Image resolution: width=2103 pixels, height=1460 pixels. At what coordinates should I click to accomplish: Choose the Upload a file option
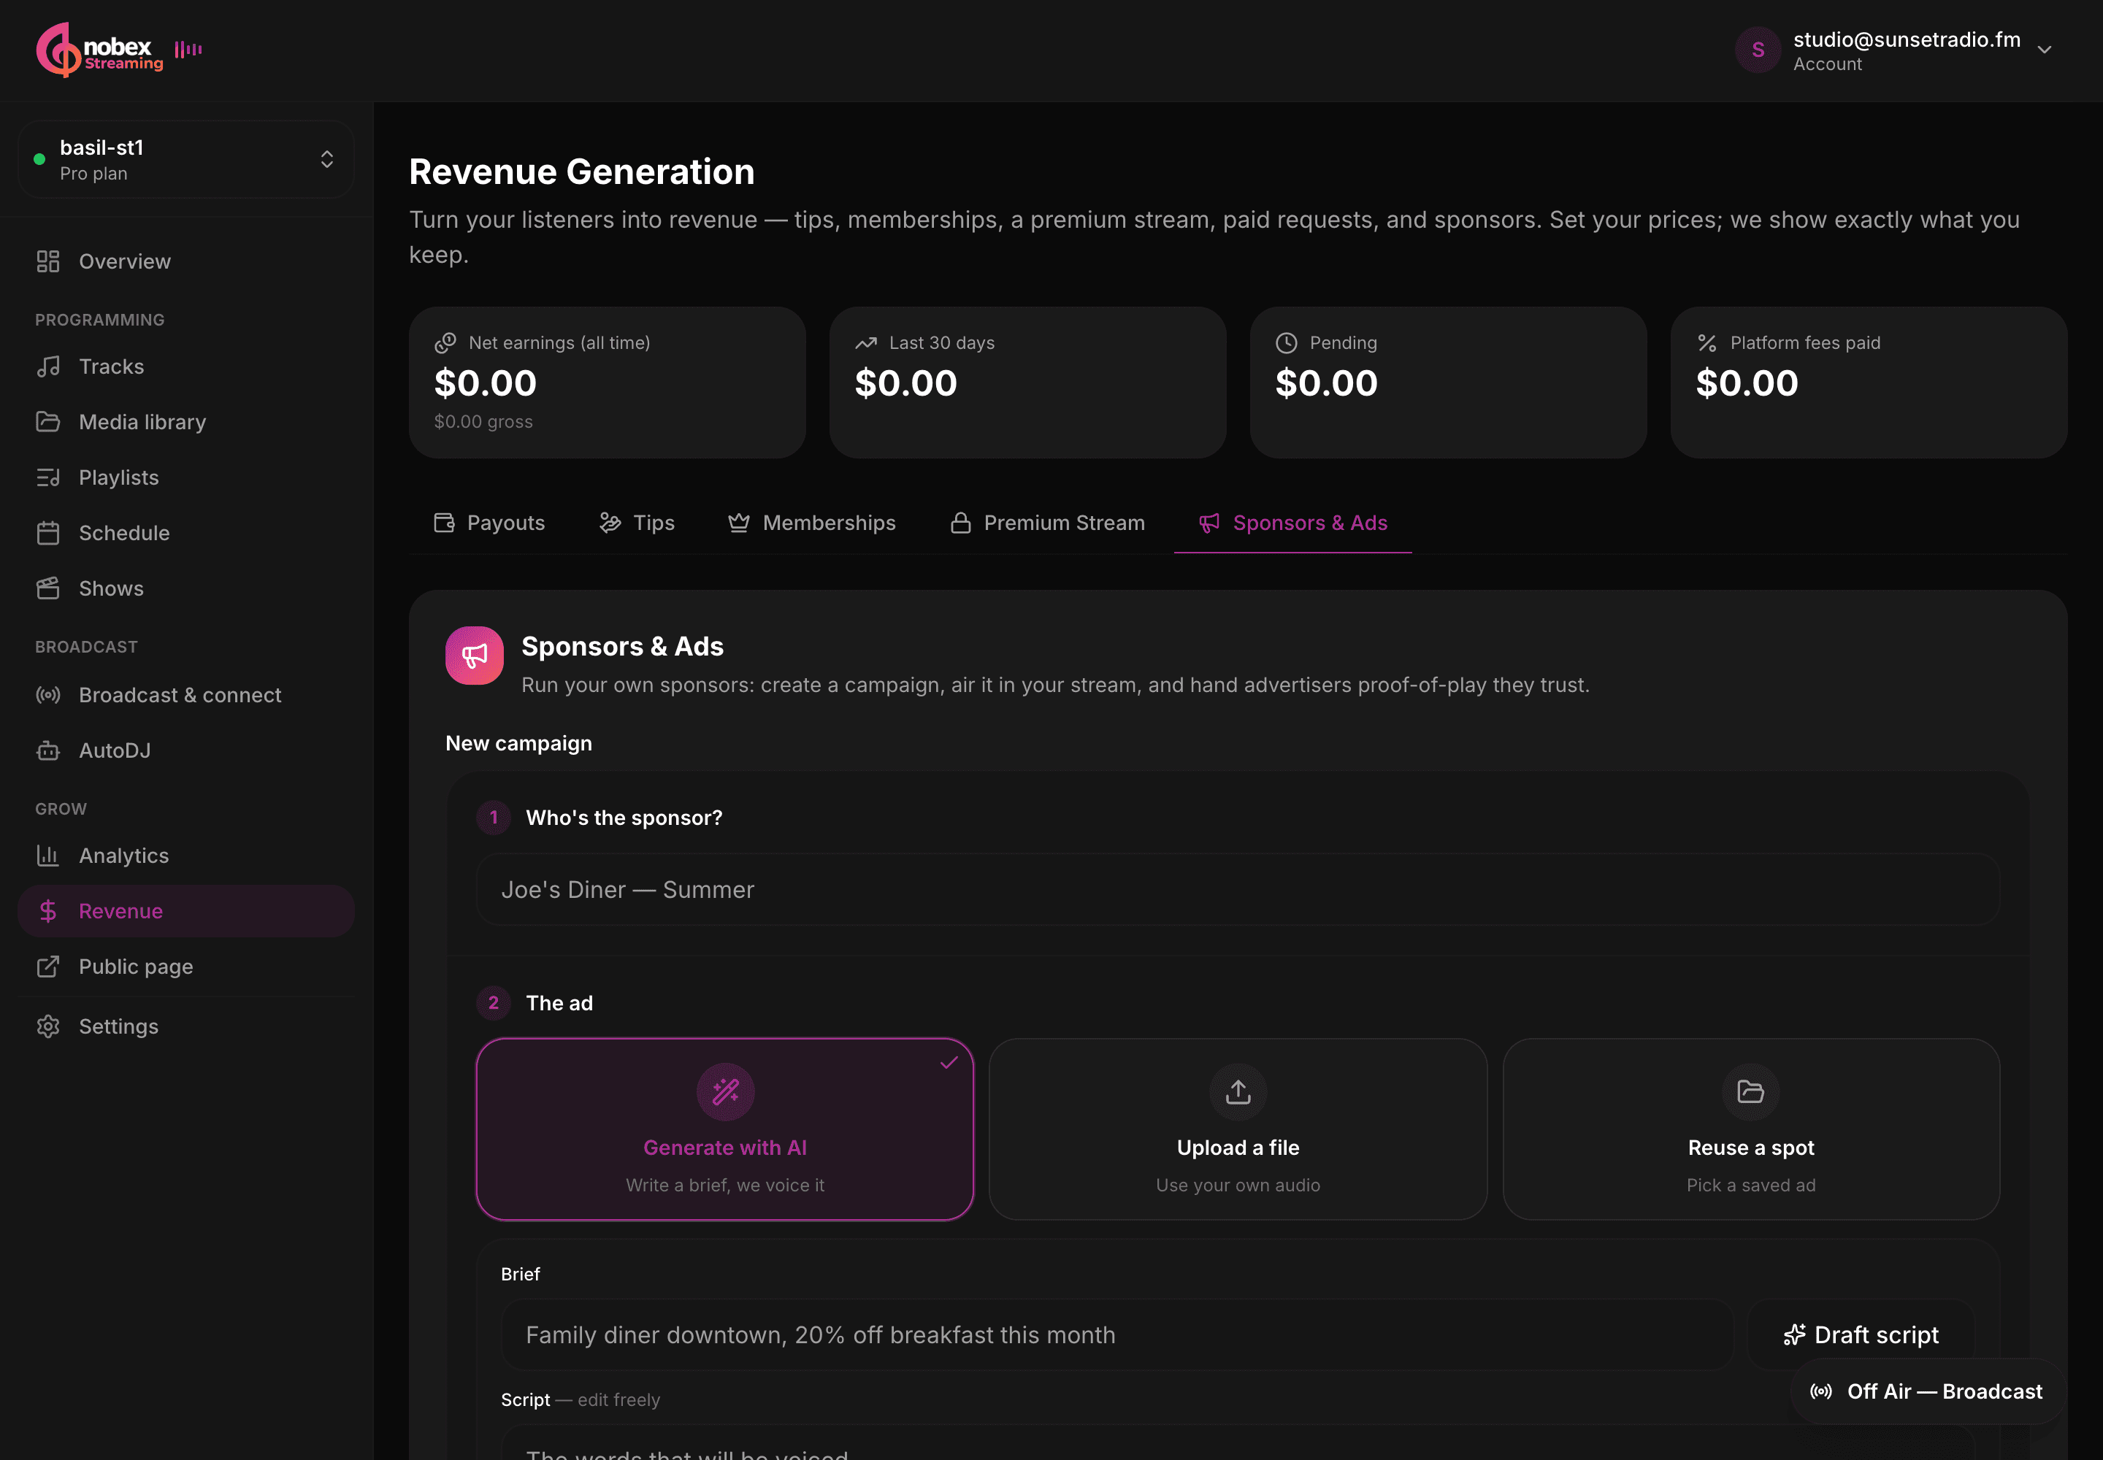1238,1129
